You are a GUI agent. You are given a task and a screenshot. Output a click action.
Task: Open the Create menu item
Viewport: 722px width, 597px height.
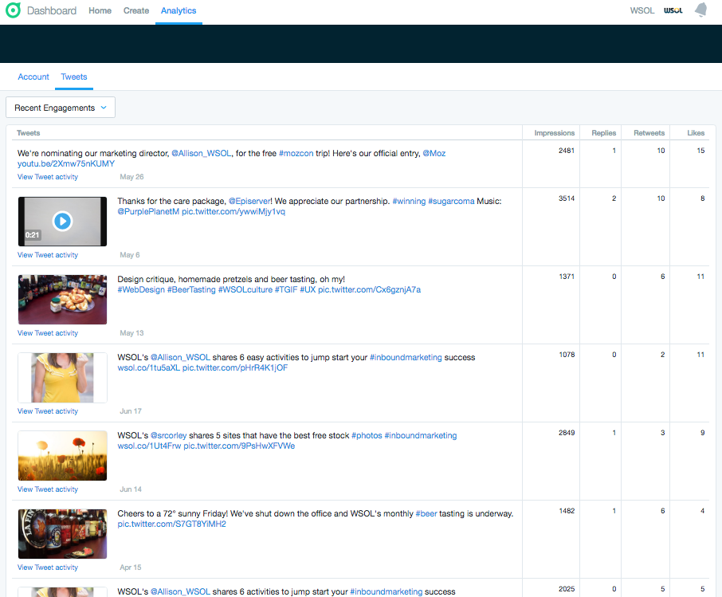135,10
